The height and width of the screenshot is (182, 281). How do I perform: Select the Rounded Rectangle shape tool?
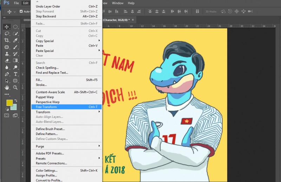pos(15,81)
